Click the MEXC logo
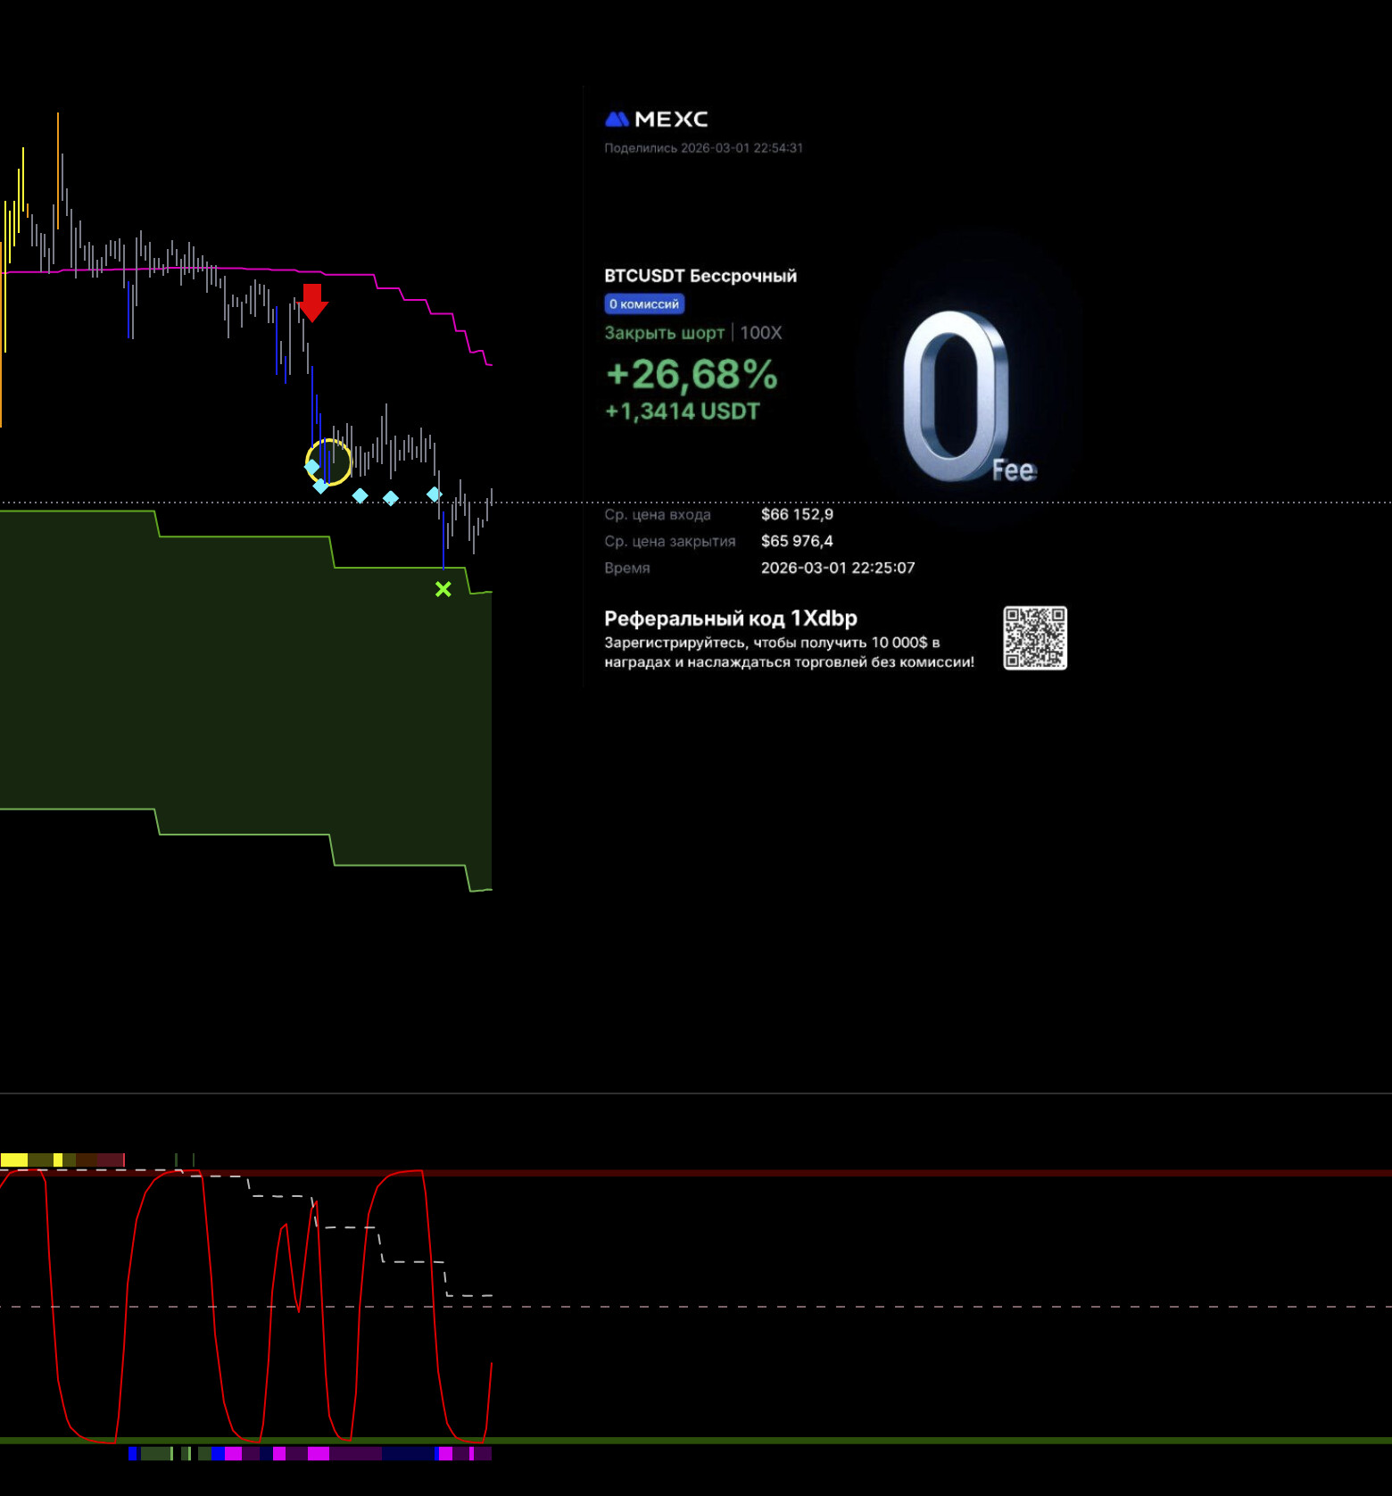The width and height of the screenshot is (1392, 1496). click(657, 120)
